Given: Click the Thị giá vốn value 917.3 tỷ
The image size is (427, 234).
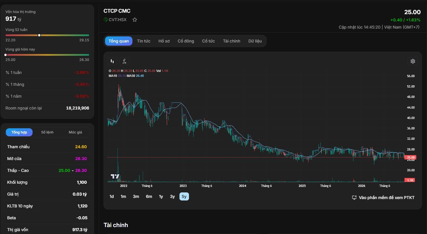Looking at the screenshot, I should (x=80, y=230).
